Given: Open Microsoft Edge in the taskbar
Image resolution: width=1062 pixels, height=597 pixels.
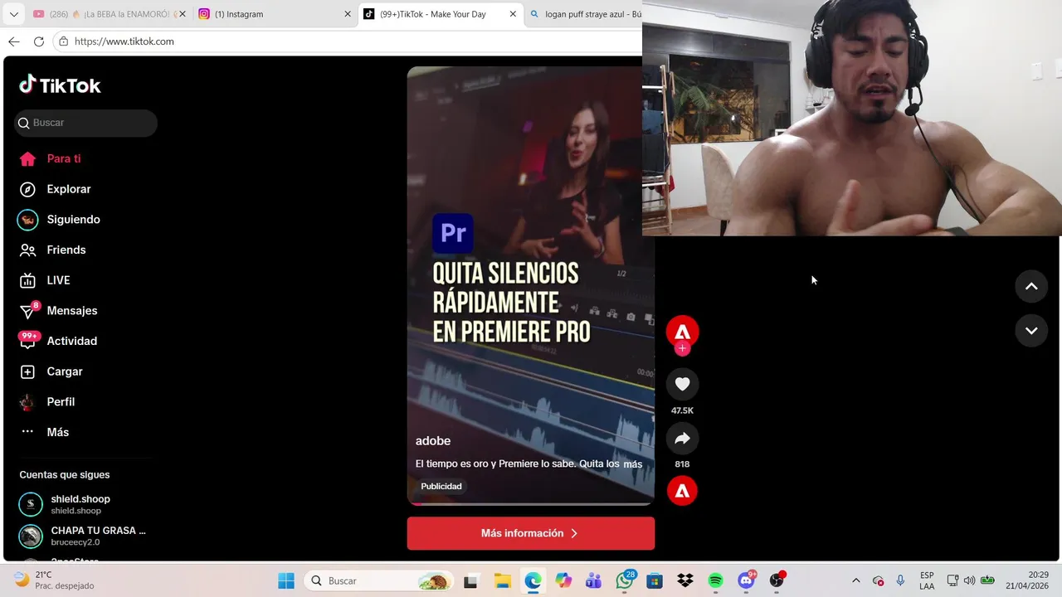Looking at the screenshot, I should coord(533,580).
